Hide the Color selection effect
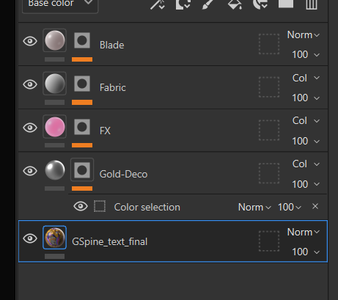Screen dimensions: 338x300 pos(81,206)
